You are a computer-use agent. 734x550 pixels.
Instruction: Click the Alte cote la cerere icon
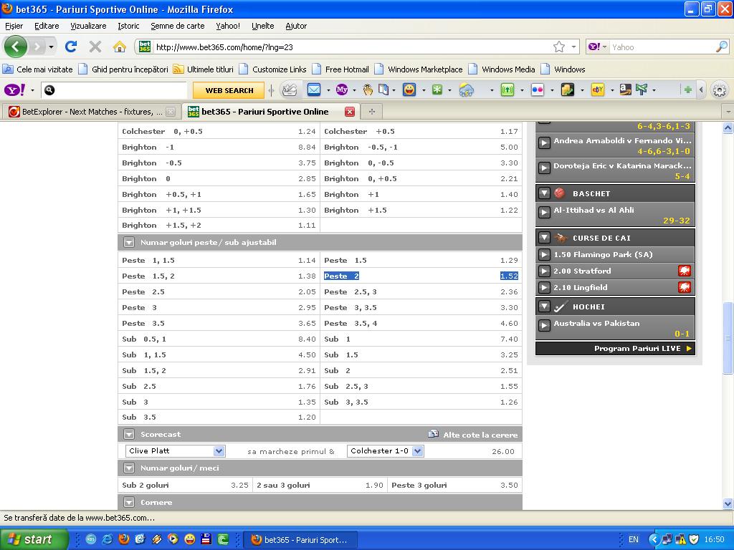(434, 434)
